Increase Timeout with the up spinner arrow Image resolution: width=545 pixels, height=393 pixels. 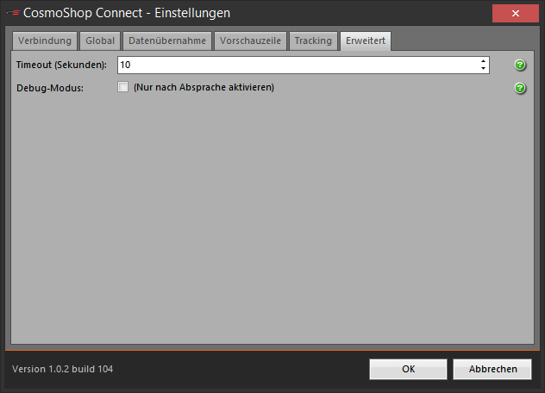coord(483,61)
